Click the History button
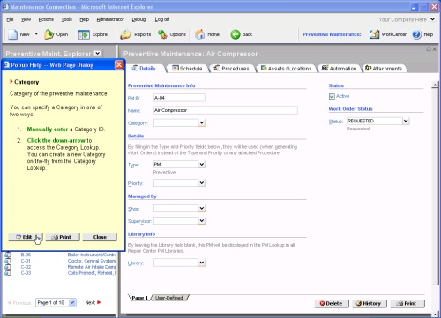The width and height of the screenshot is (441, 318). pyautogui.click(x=370, y=303)
